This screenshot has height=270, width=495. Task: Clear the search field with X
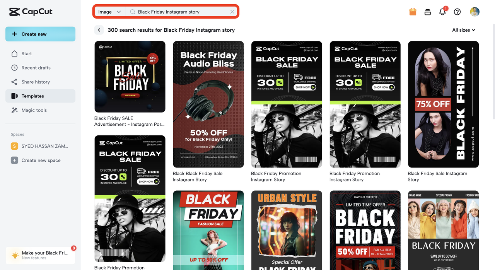coord(232,12)
